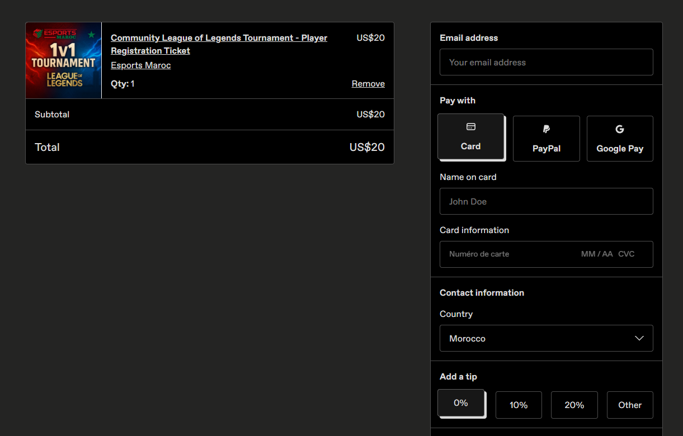Viewport: 683px width, 436px height.
Task: Click the Card information label
Action: [x=474, y=230]
